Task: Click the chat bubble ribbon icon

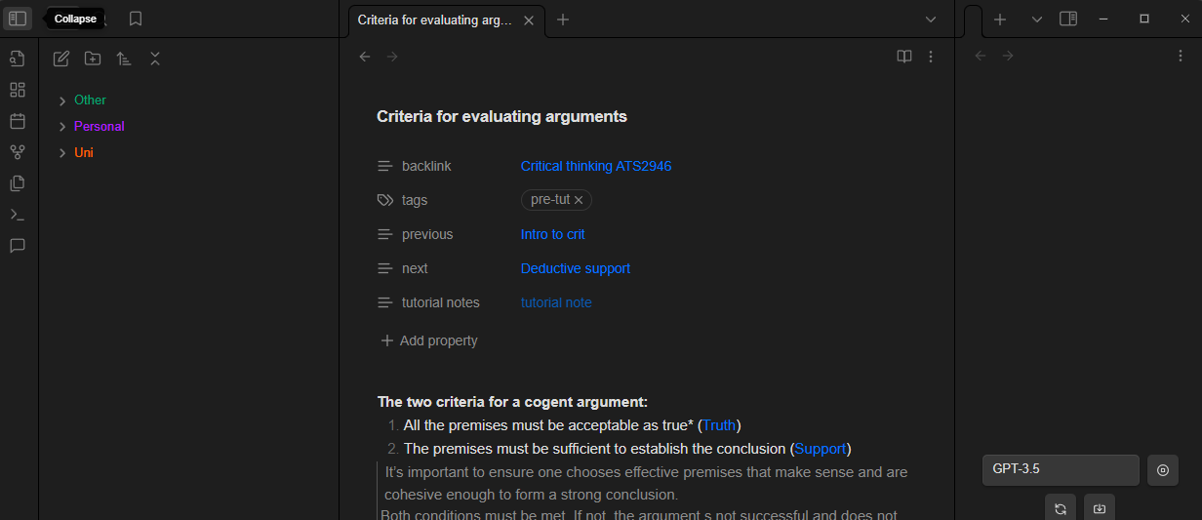Action: coord(17,246)
